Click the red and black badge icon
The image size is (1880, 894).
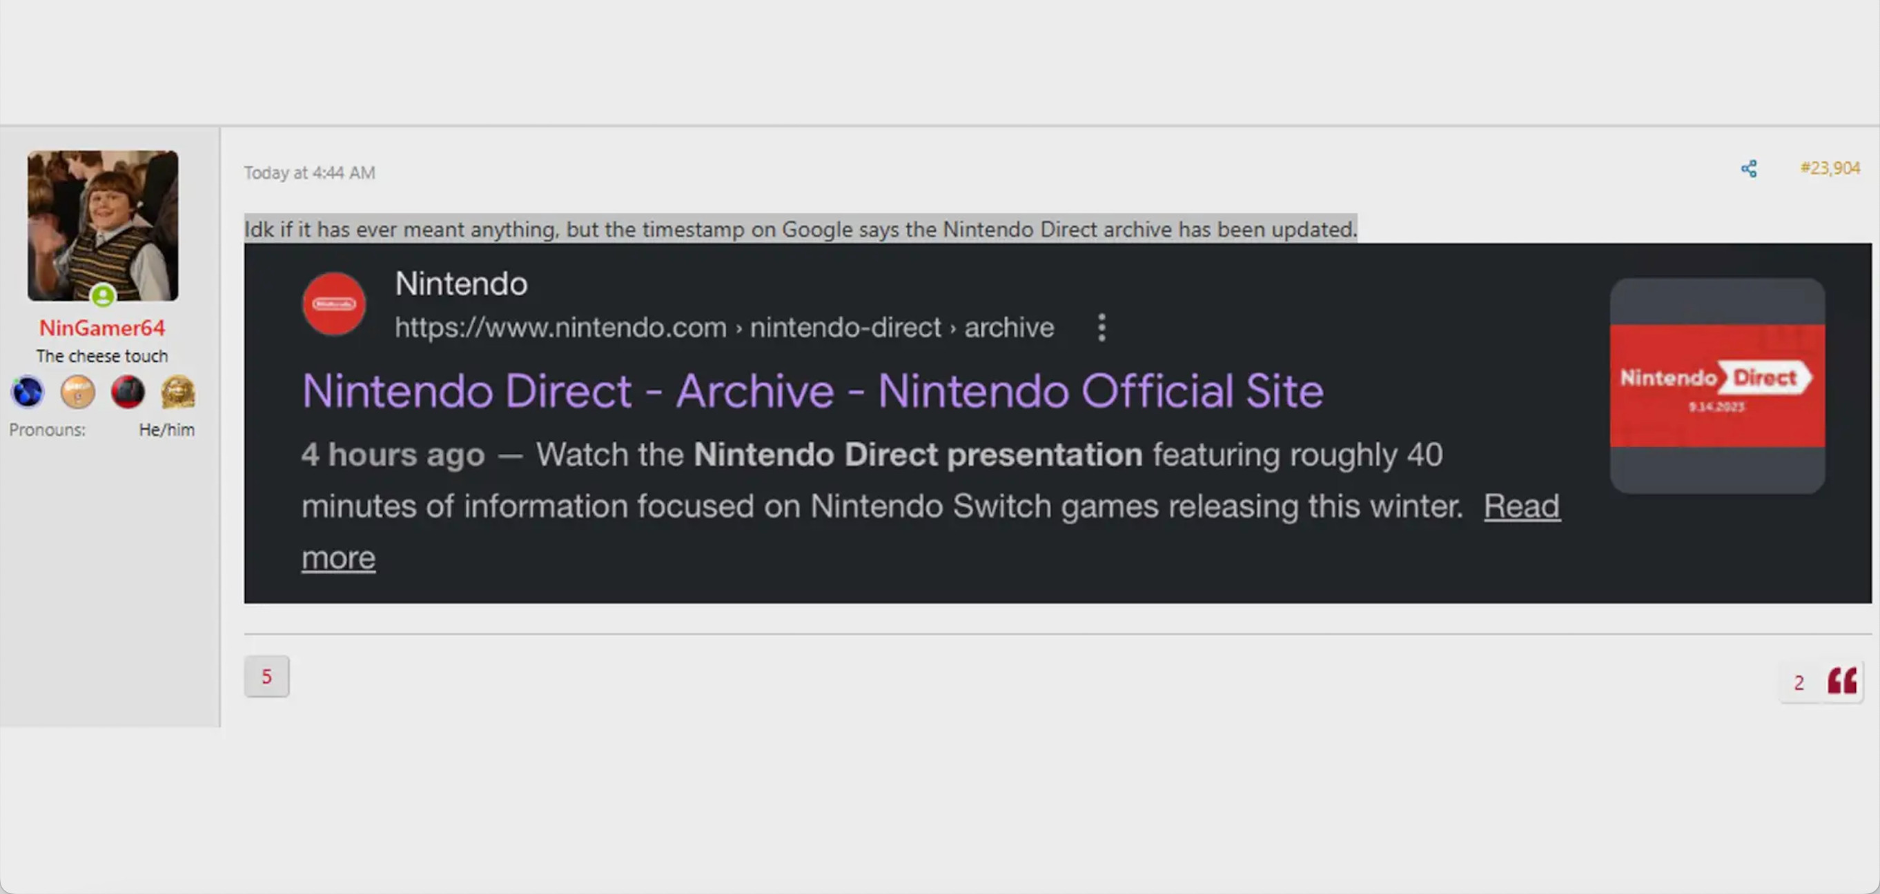pyautogui.click(x=128, y=392)
